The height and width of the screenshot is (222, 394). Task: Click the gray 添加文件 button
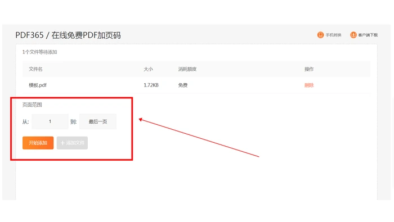[x=72, y=143]
